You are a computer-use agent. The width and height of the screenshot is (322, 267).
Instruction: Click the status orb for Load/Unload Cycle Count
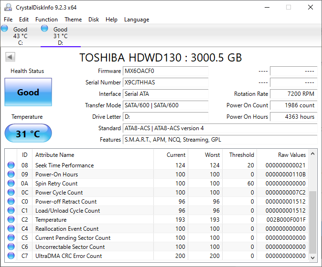11,210
